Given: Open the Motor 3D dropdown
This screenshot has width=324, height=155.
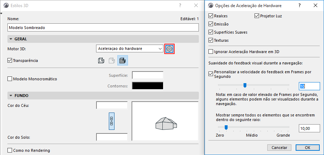Looking at the screenshot, I should click(129, 48).
